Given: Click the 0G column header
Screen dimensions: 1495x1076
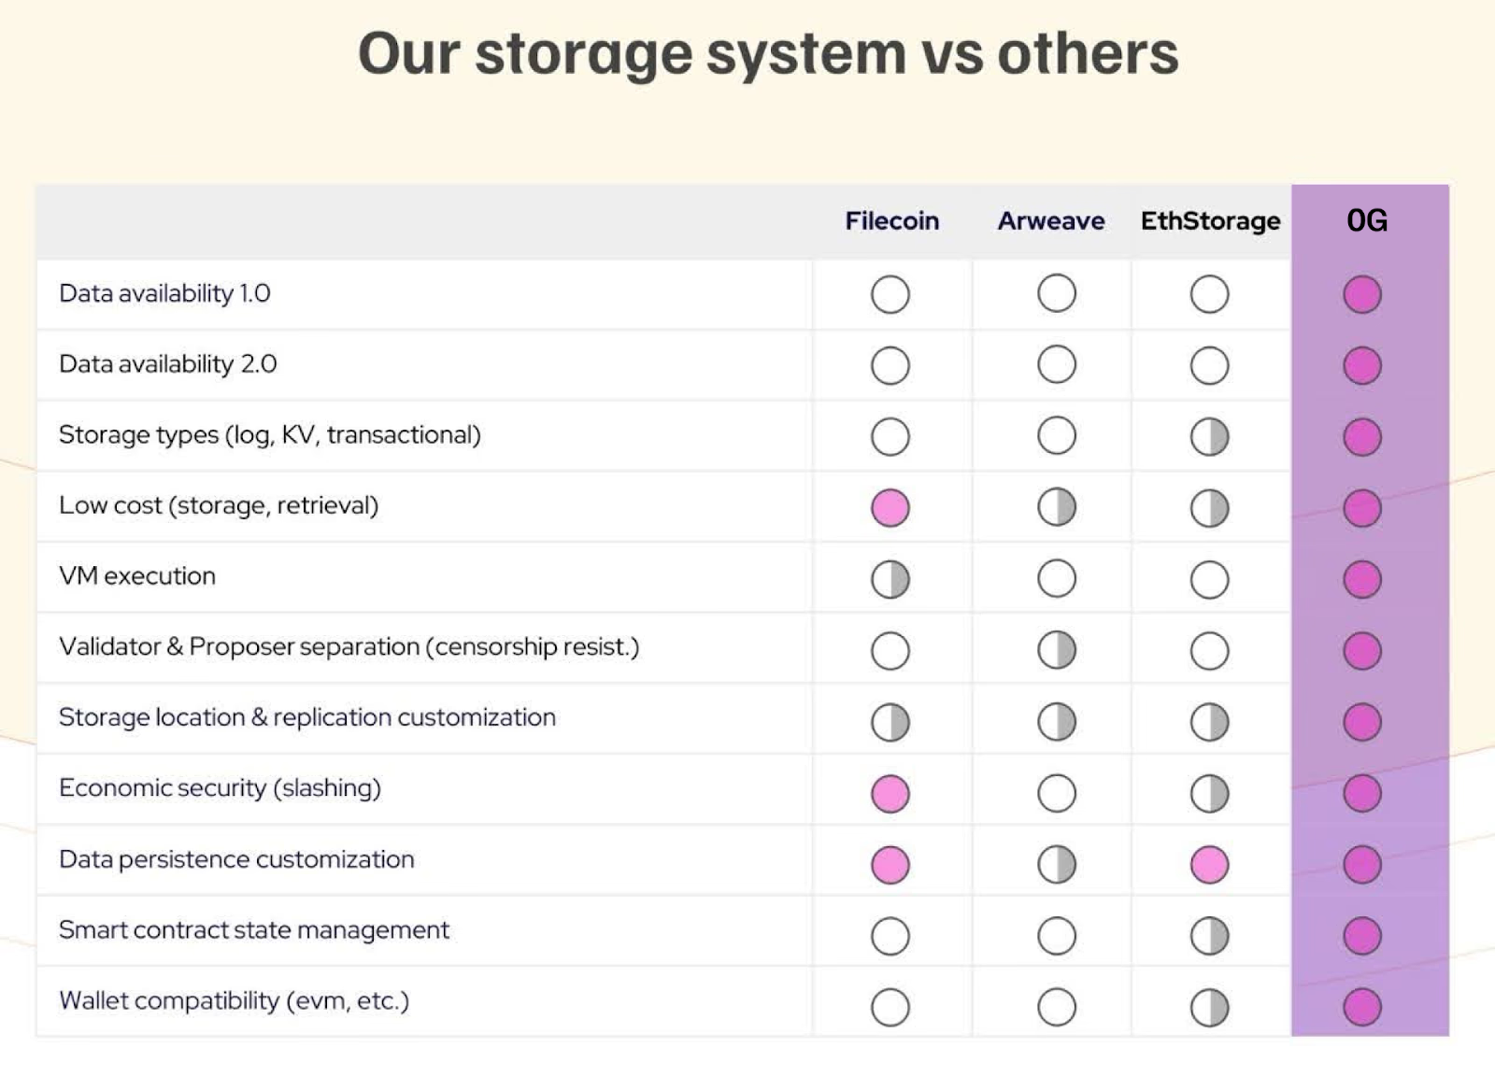Looking at the screenshot, I should pos(1366,220).
